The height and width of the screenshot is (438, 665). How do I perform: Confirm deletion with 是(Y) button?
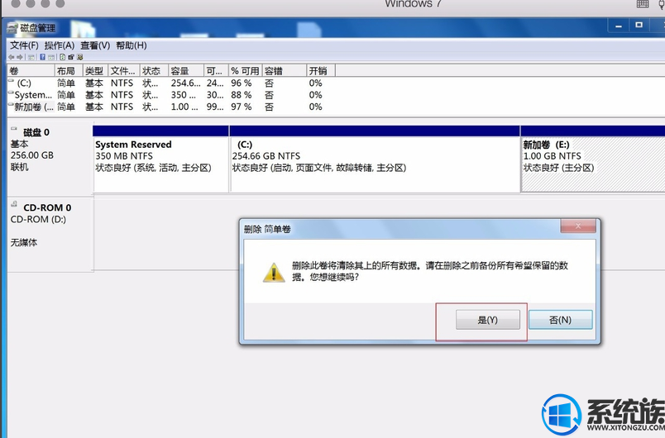tap(488, 320)
